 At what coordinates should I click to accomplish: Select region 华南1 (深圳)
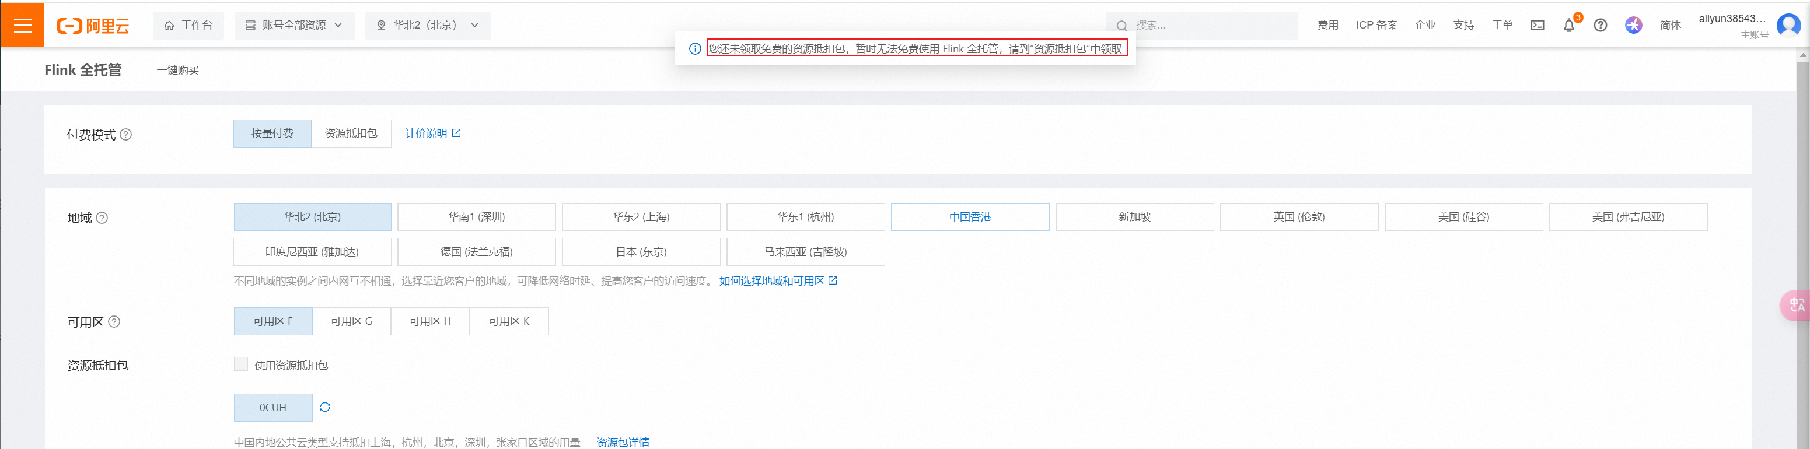[x=477, y=217]
